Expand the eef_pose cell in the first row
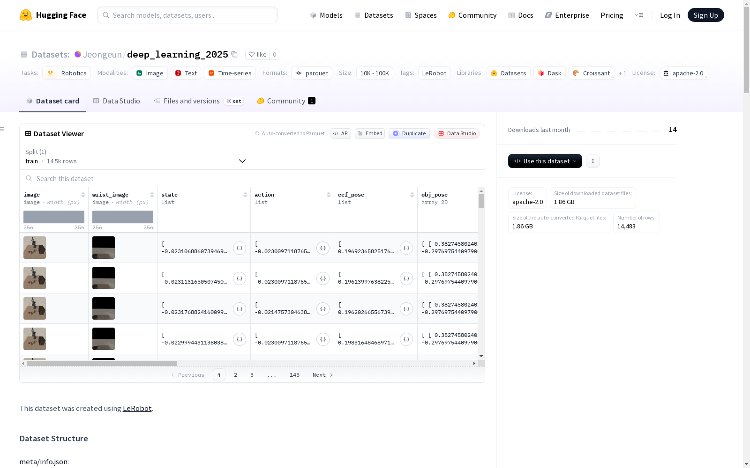The image size is (750, 468). (x=406, y=248)
